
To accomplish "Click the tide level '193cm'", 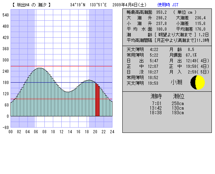I will 178,113.
